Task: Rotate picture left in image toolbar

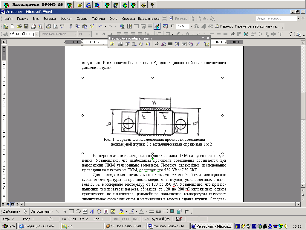Action: (x=163, y=44)
